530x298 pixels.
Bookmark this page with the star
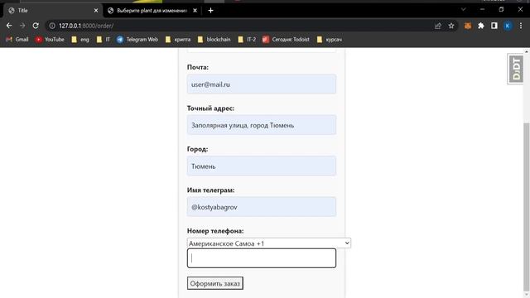[x=451, y=26]
